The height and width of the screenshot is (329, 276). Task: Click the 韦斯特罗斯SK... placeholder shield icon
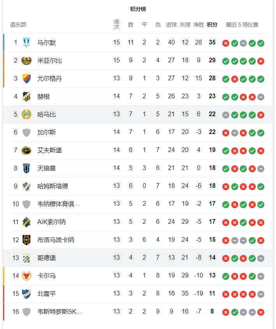click(x=26, y=311)
